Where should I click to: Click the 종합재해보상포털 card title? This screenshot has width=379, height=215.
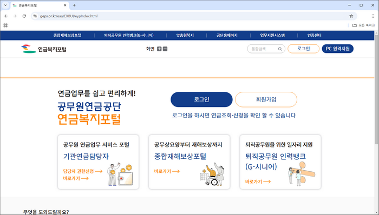click(180, 157)
